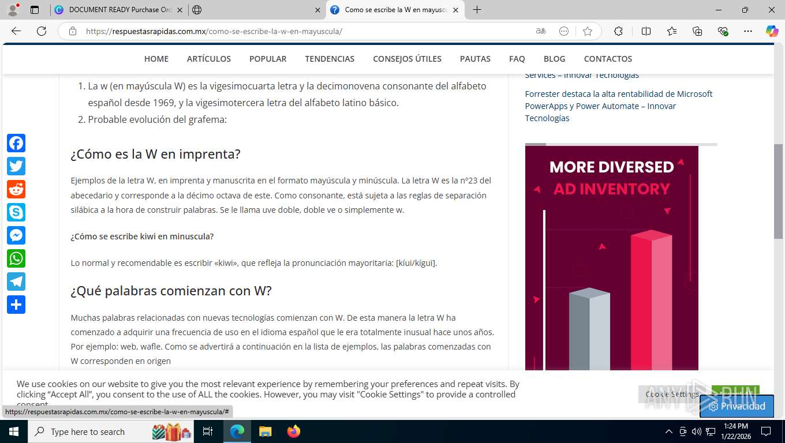Open Favorites list icon
Screen dimensions: 785x443
click(672, 31)
